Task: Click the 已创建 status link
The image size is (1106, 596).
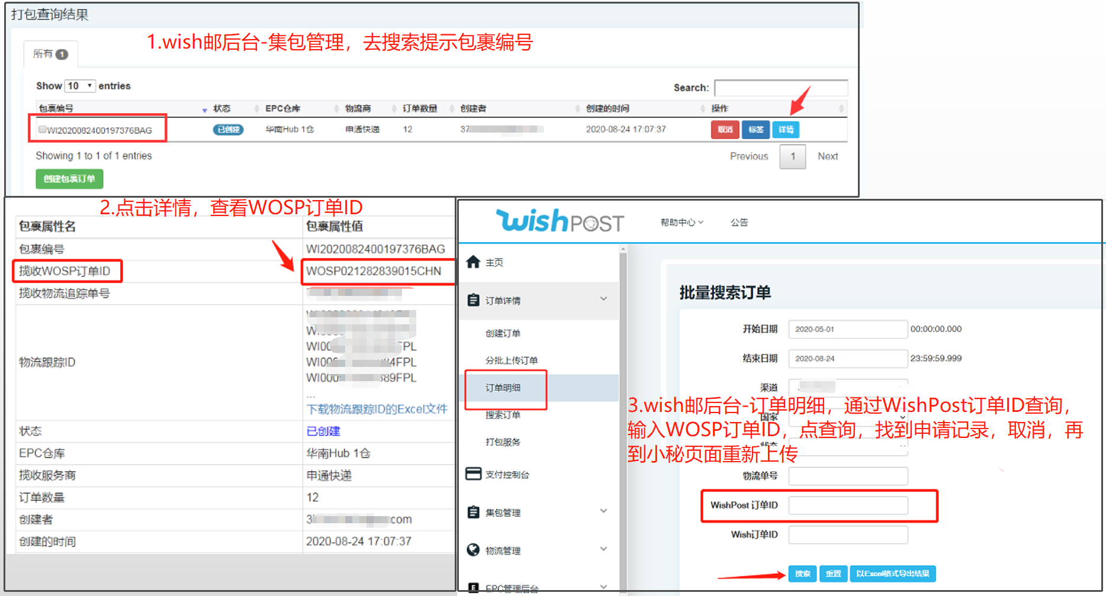Action: tap(323, 431)
